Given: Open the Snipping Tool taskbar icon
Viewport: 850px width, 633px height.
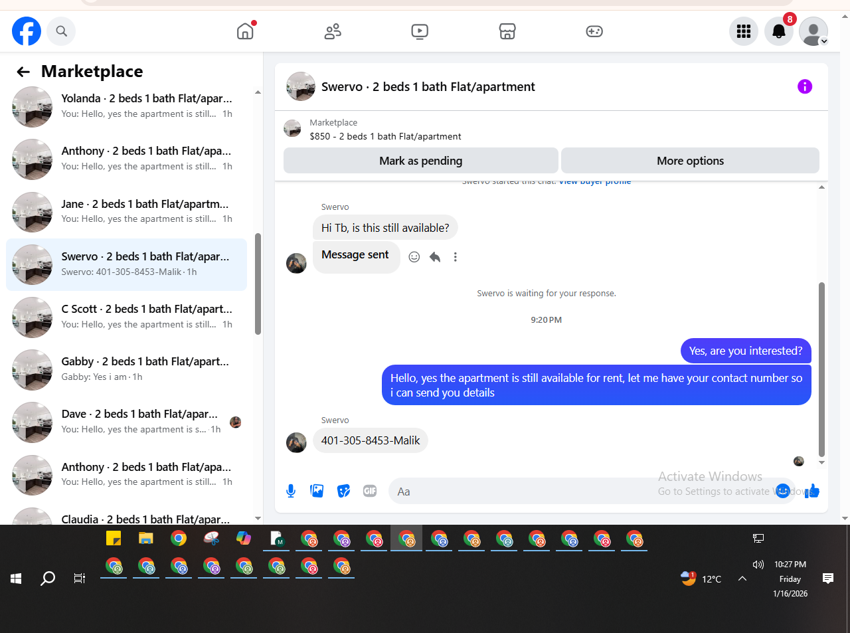Looking at the screenshot, I should coord(211,538).
